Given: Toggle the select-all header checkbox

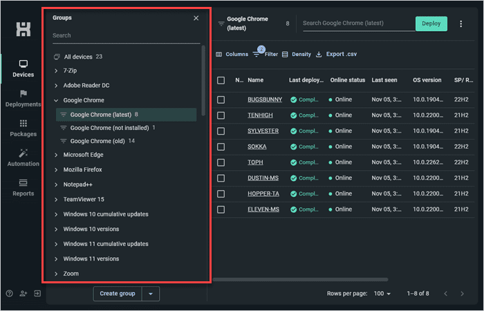Looking at the screenshot, I should (x=221, y=80).
